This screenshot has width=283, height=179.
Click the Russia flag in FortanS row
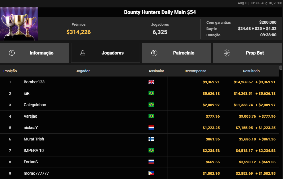(x=151, y=162)
